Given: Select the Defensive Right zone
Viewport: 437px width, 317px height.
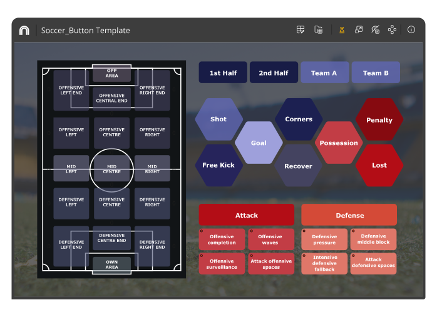Looking at the screenshot, I should (152, 203).
